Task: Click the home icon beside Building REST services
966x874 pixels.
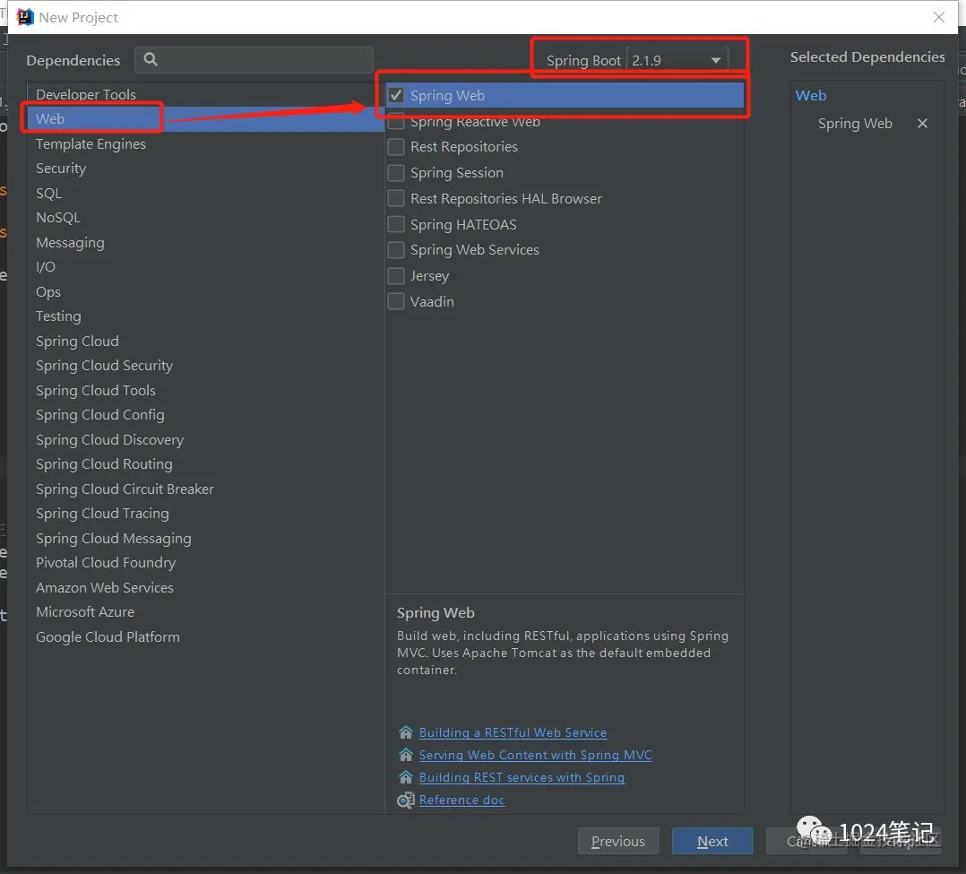Action: 405,776
